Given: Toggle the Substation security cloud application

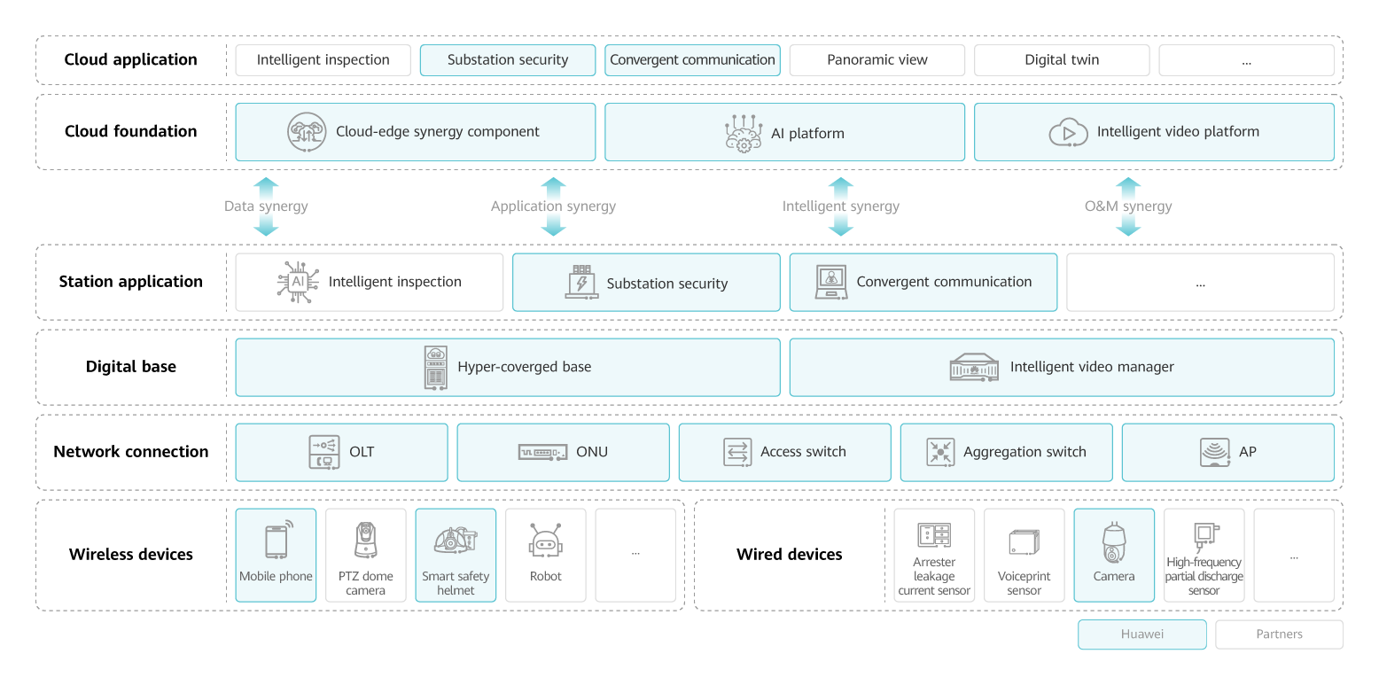Looking at the screenshot, I should (x=507, y=59).
